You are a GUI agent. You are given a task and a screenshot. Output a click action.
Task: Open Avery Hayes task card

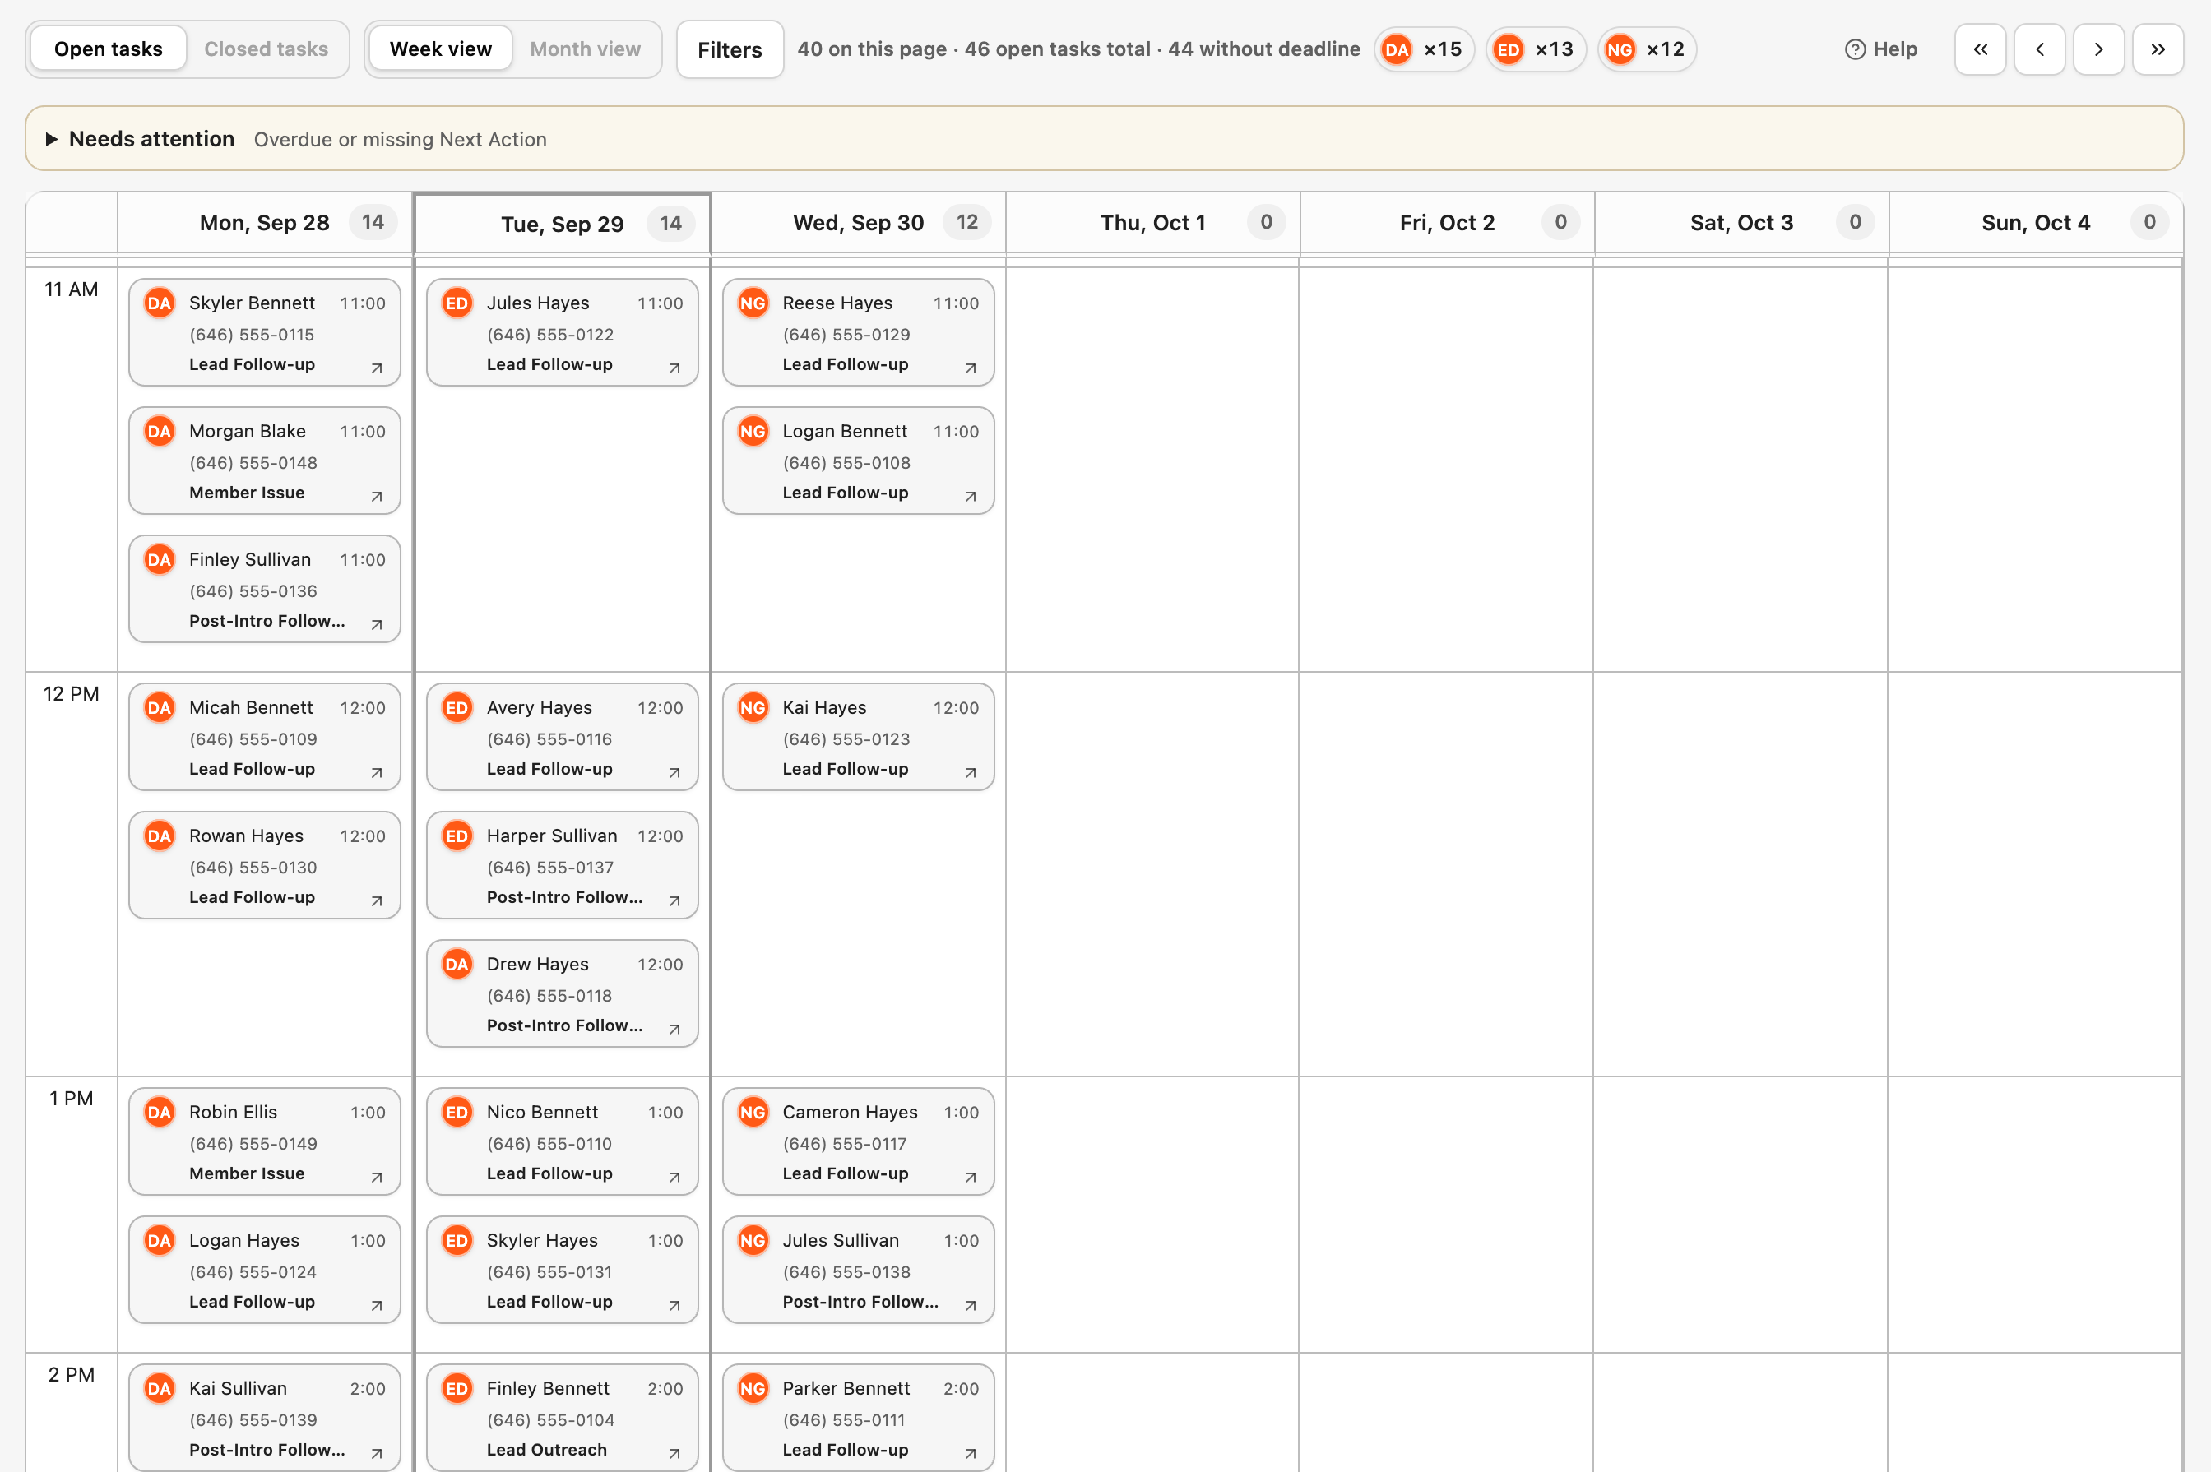(x=563, y=737)
